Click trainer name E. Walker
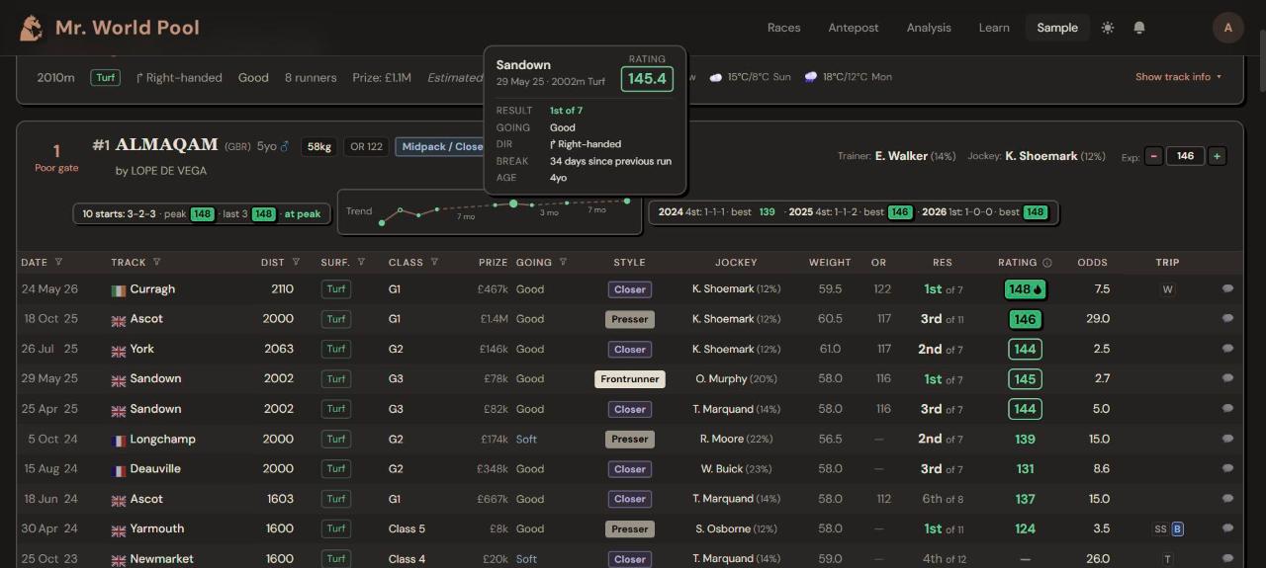Image resolution: width=1266 pixels, height=568 pixels. coord(901,156)
